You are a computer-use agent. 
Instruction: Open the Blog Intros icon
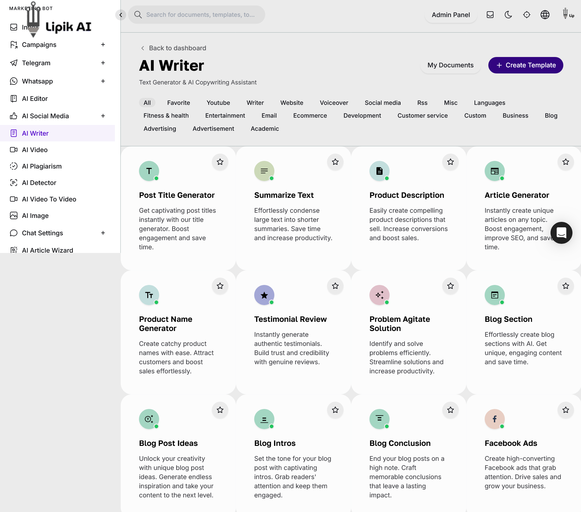coord(264,419)
